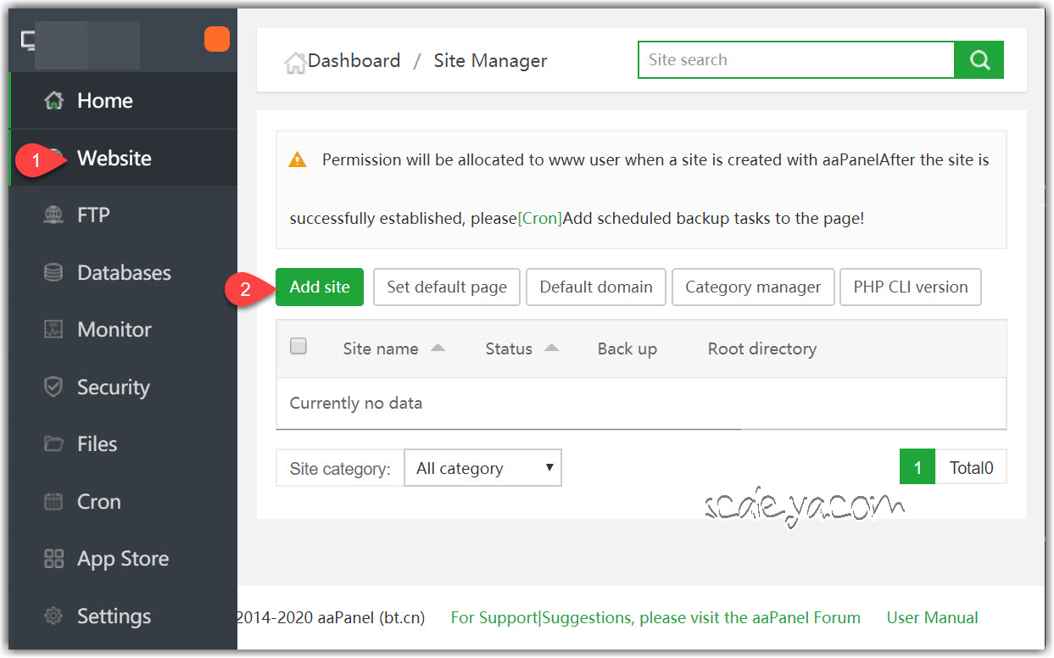The image size is (1054, 658).
Task: Click the Home house icon in sidebar
Action: tap(53, 101)
